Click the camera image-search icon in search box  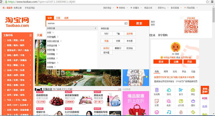coord(126,23)
